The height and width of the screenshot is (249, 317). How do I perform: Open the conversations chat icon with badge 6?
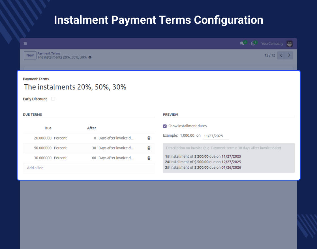[242, 44]
